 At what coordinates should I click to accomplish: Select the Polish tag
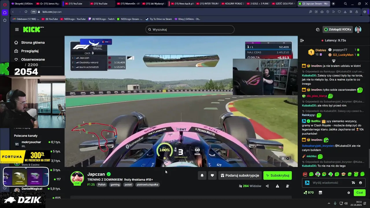click(x=102, y=185)
